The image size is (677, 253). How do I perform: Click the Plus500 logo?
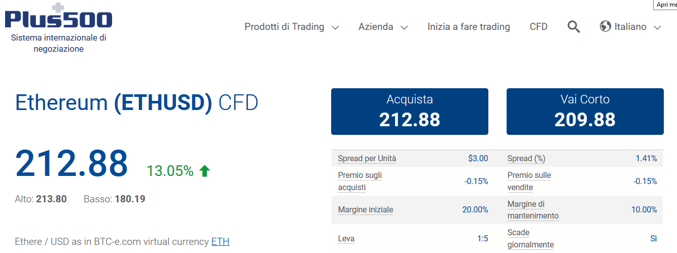tap(58, 16)
